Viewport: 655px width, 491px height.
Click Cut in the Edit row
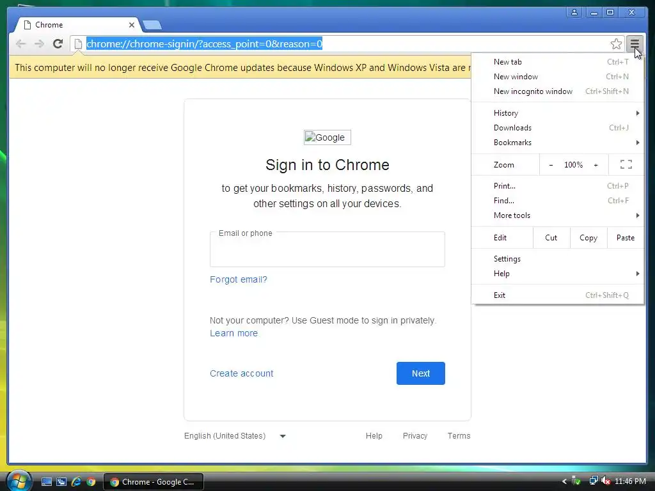coord(551,238)
